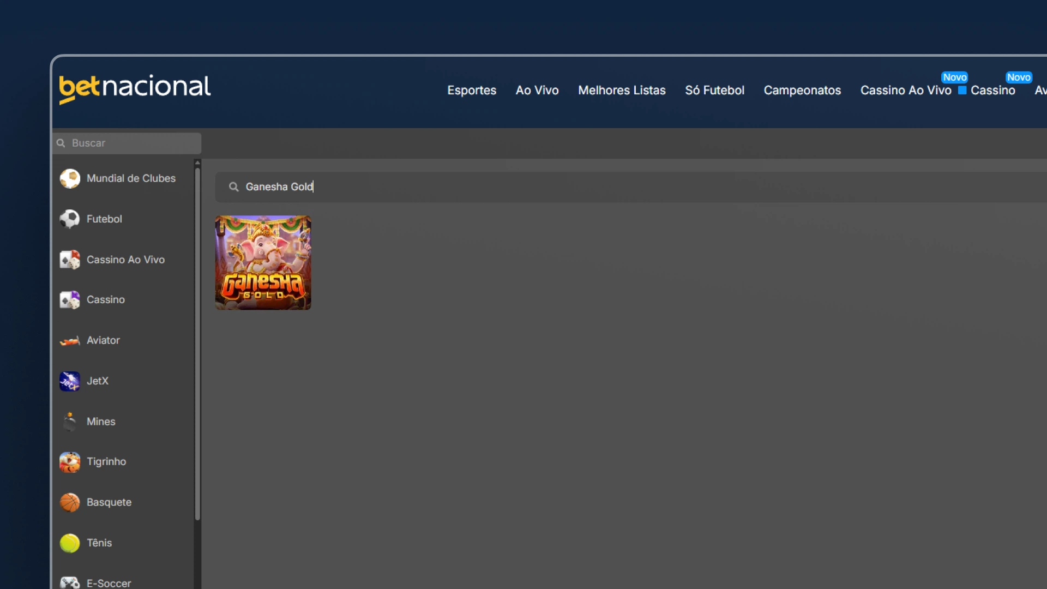This screenshot has width=1047, height=589.
Task: Click the Aviator plane icon
Action: (70, 341)
